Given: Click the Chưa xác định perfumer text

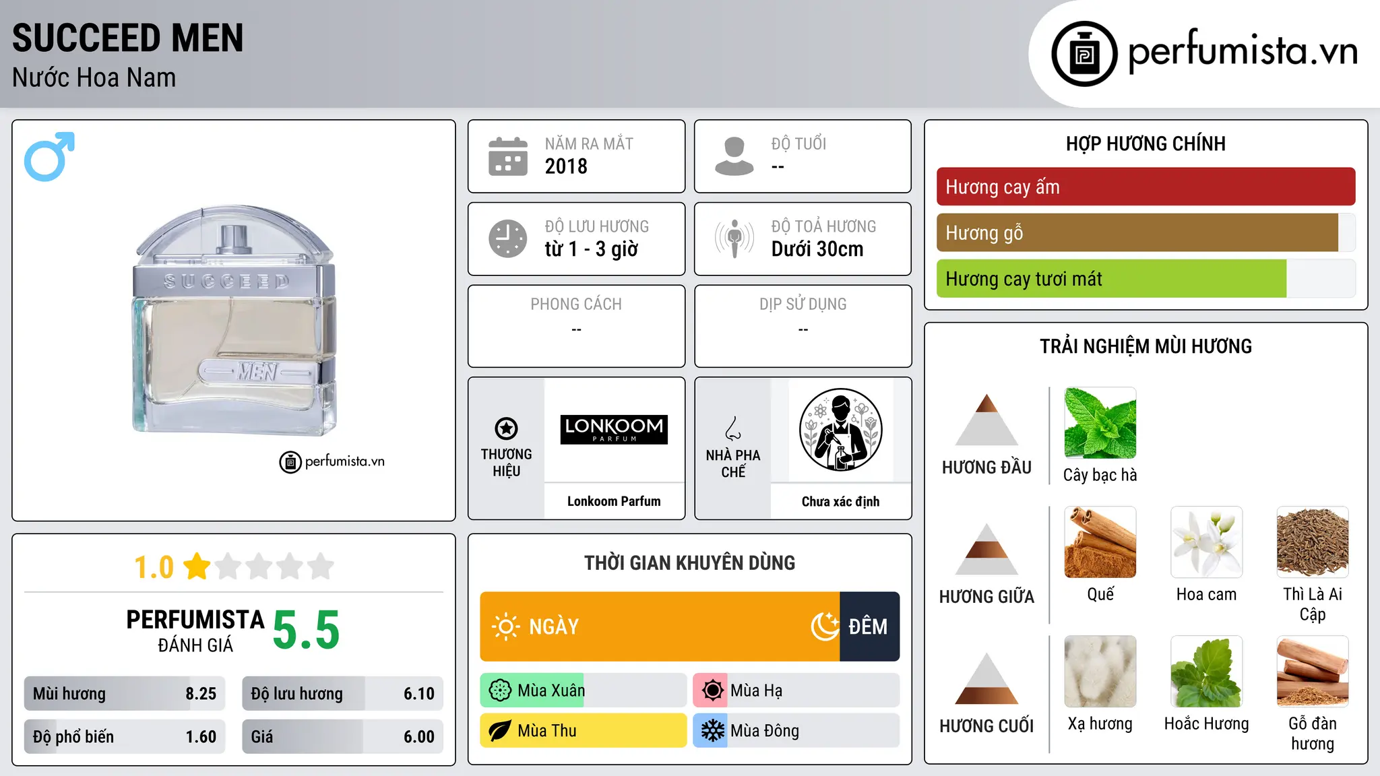Looking at the screenshot, I should pos(840,501).
